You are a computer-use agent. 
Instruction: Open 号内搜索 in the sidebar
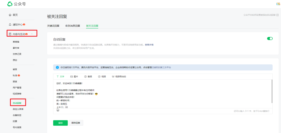coord(17,127)
